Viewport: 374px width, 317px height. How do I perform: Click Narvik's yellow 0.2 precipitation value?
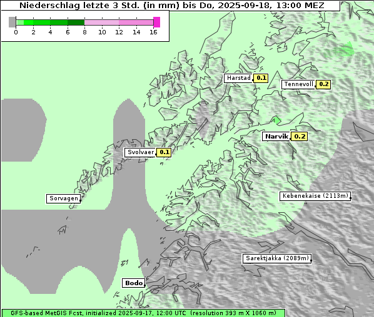pos(299,137)
